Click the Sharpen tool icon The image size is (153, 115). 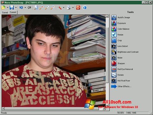point(114,63)
